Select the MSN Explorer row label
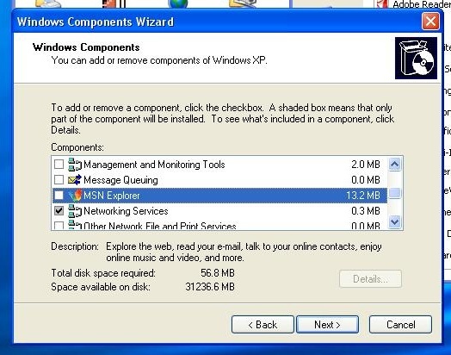The height and width of the screenshot is (355, 451). [x=112, y=196]
